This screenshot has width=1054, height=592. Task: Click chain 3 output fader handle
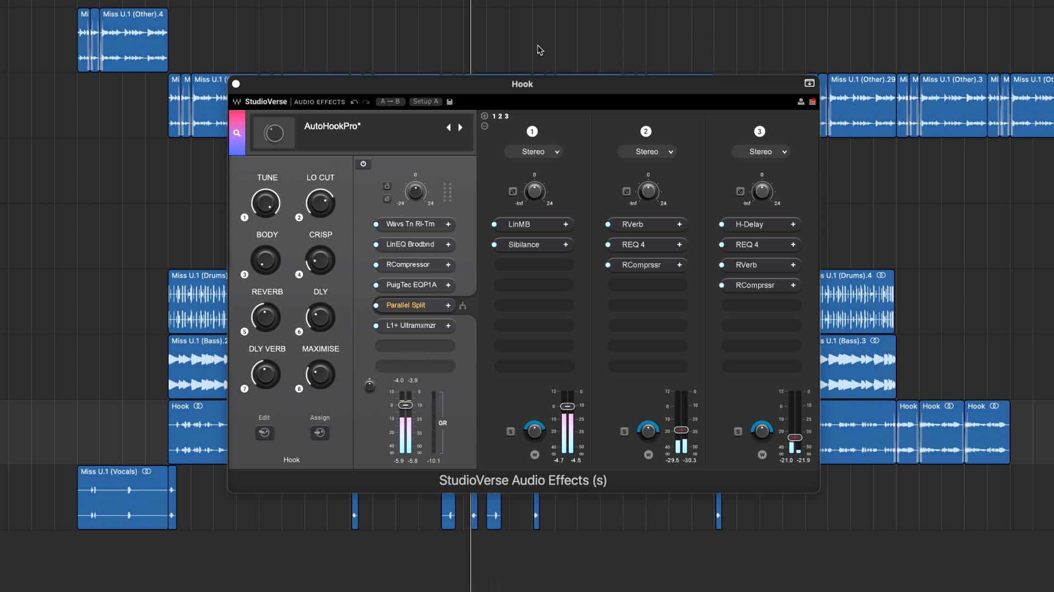point(794,437)
